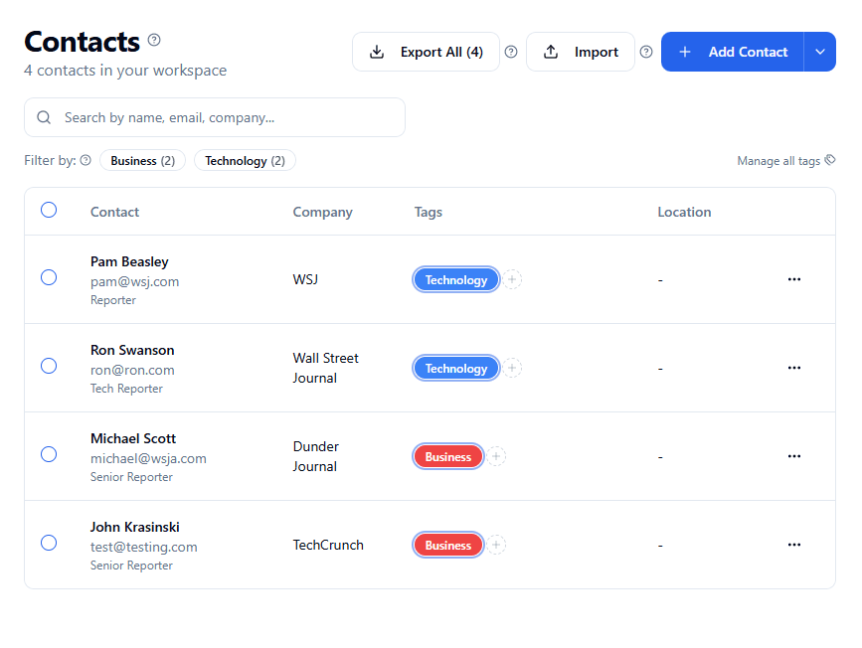Toggle the Technology (2) filter chip
862x648 pixels.
[x=245, y=160]
